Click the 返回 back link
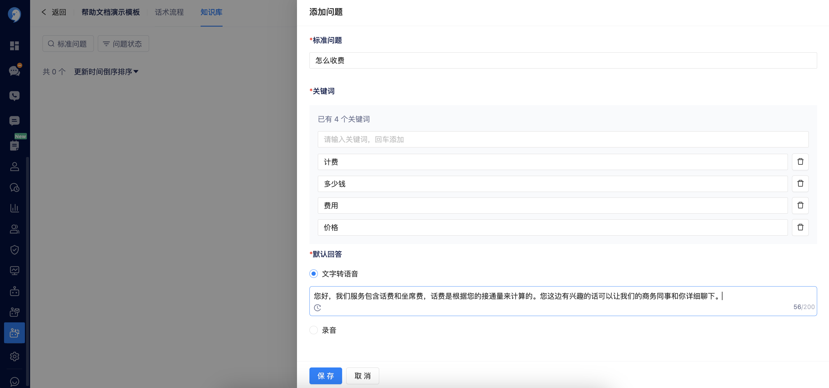 coord(59,12)
